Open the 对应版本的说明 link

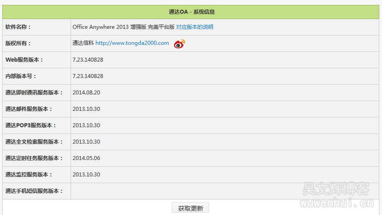click(195, 27)
